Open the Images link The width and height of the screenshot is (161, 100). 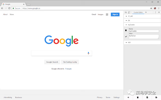(x=100, y=14)
